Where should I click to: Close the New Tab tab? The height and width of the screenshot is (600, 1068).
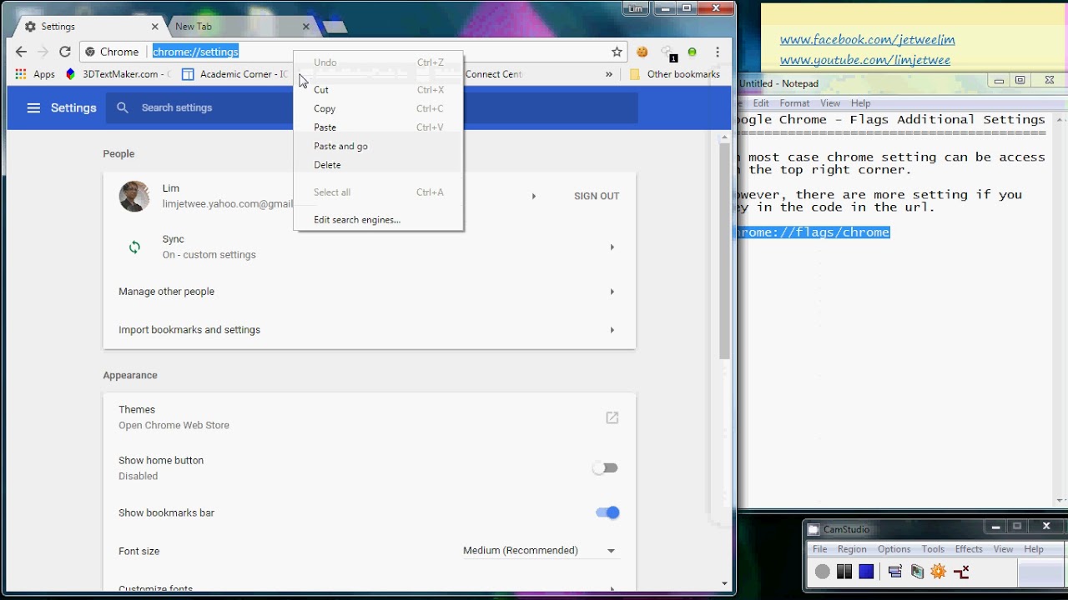coord(306,27)
